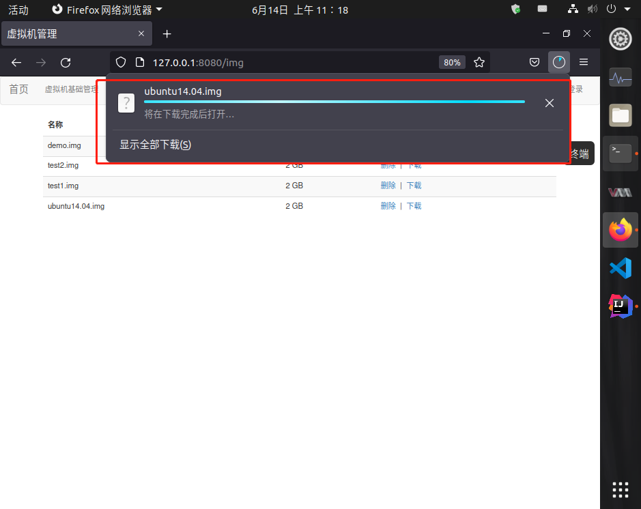This screenshot has width=641, height=509.
Task: Launch the settings gear app in dock
Action: [621, 39]
